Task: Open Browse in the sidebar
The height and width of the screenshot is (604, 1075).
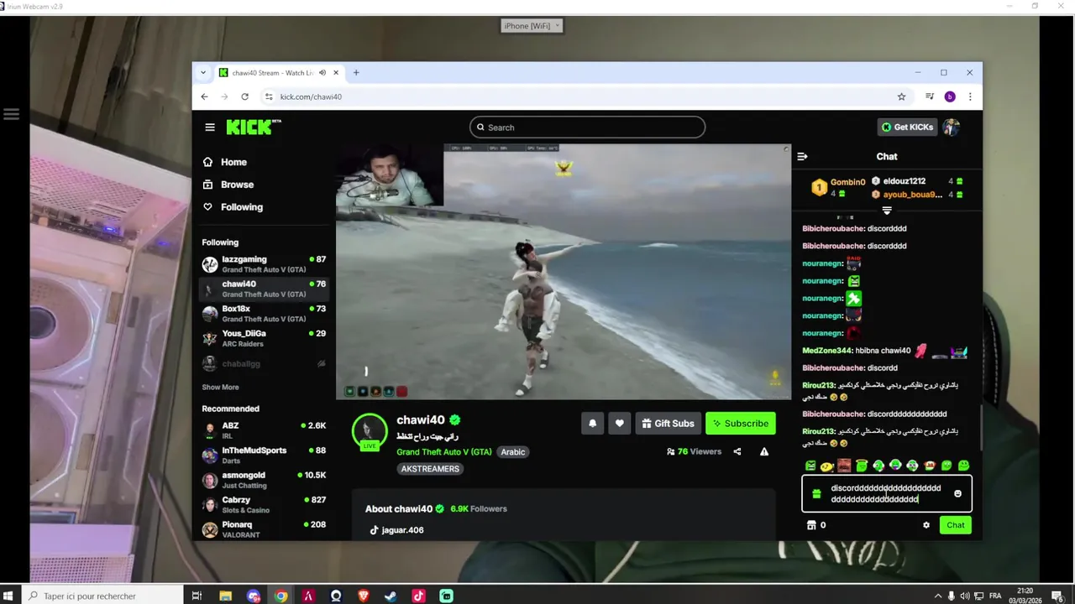Action: pyautogui.click(x=228, y=185)
